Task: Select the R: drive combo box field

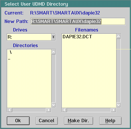Action: [x=29, y=37]
